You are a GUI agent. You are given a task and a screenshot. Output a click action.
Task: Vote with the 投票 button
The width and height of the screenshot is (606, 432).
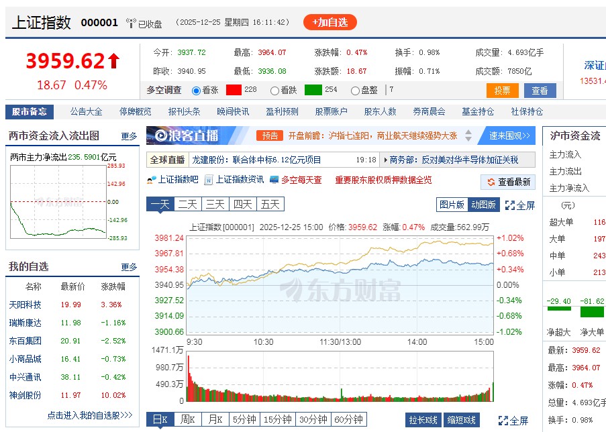pos(502,89)
